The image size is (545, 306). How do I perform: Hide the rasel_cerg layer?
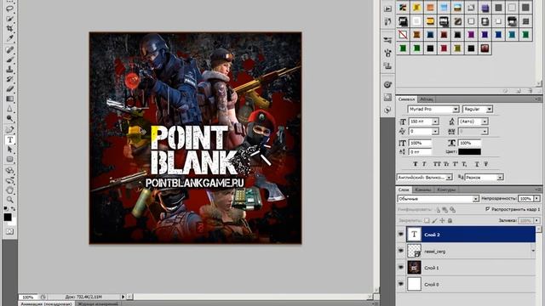tap(401, 251)
